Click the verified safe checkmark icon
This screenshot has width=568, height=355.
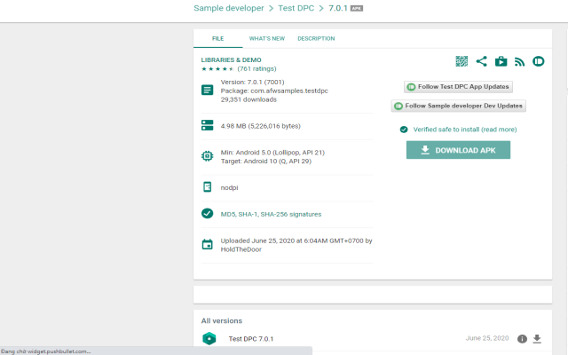tap(404, 130)
